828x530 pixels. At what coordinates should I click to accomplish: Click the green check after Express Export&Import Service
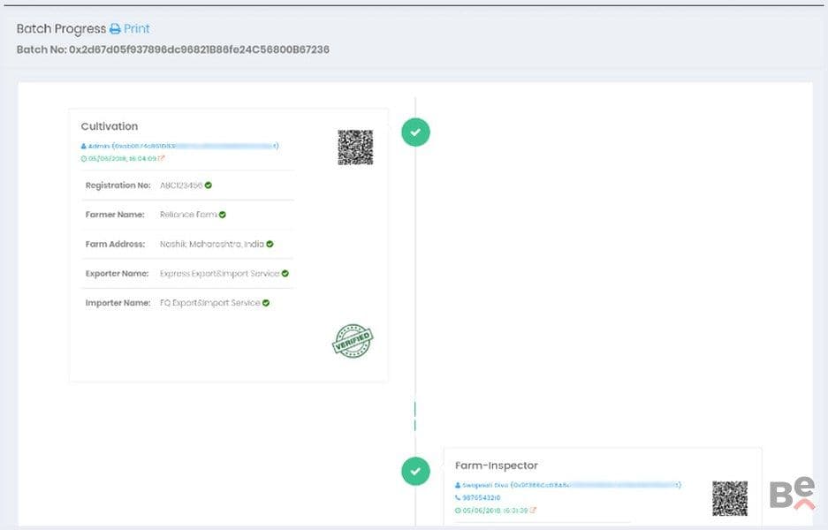(285, 274)
